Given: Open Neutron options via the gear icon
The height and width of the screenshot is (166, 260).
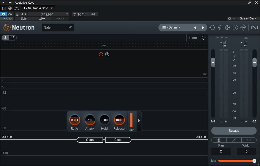Looking at the screenshot, I should [x=228, y=27].
